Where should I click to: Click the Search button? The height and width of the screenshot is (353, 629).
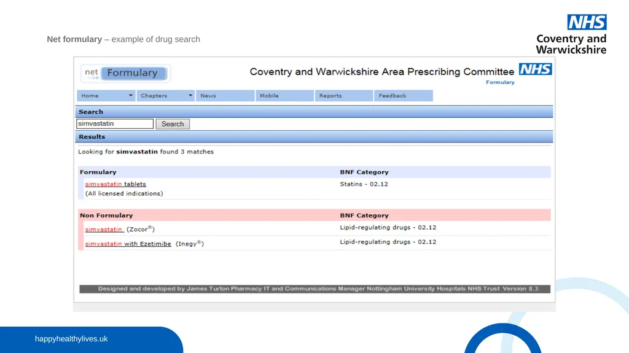click(x=173, y=124)
